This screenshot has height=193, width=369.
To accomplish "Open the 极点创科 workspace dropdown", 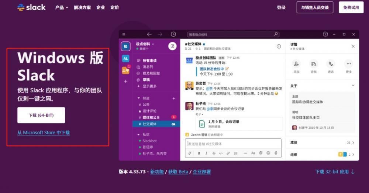I will [x=145, y=44].
